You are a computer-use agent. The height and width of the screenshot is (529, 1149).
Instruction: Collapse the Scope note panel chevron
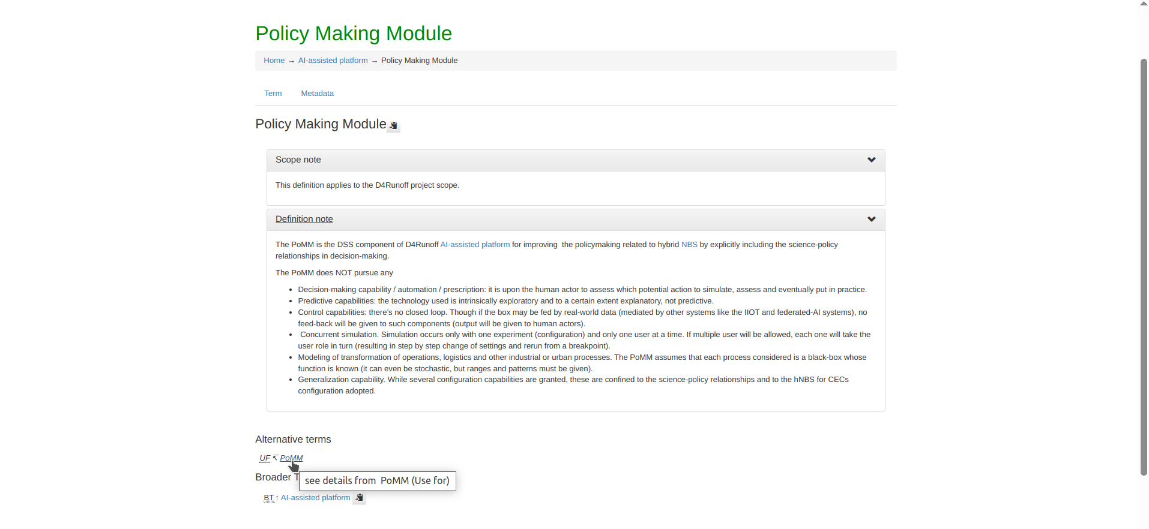coord(871,160)
